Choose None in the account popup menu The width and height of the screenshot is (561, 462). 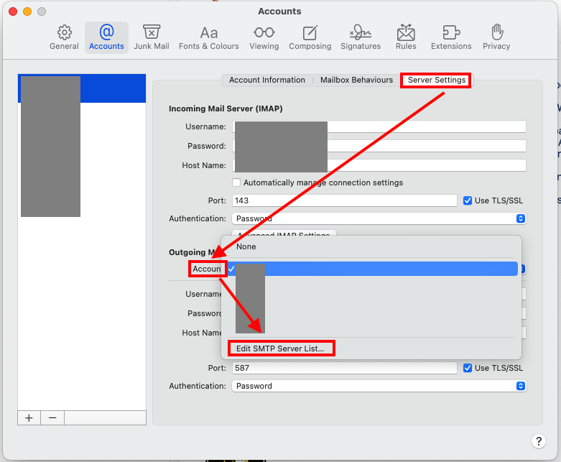click(246, 246)
